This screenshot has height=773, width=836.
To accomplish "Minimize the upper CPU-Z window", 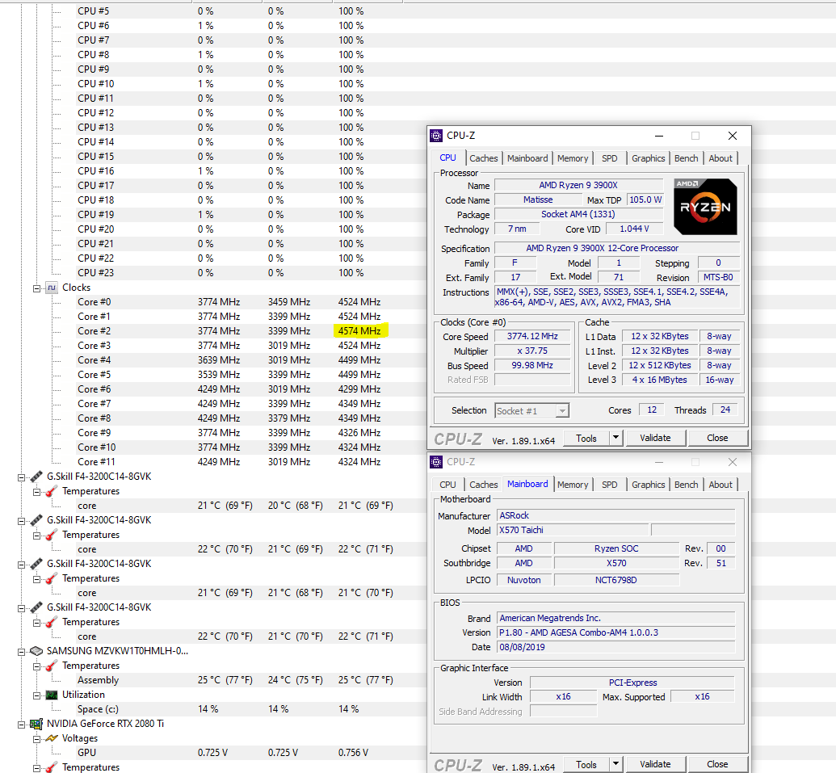I will tap(659, 136).
